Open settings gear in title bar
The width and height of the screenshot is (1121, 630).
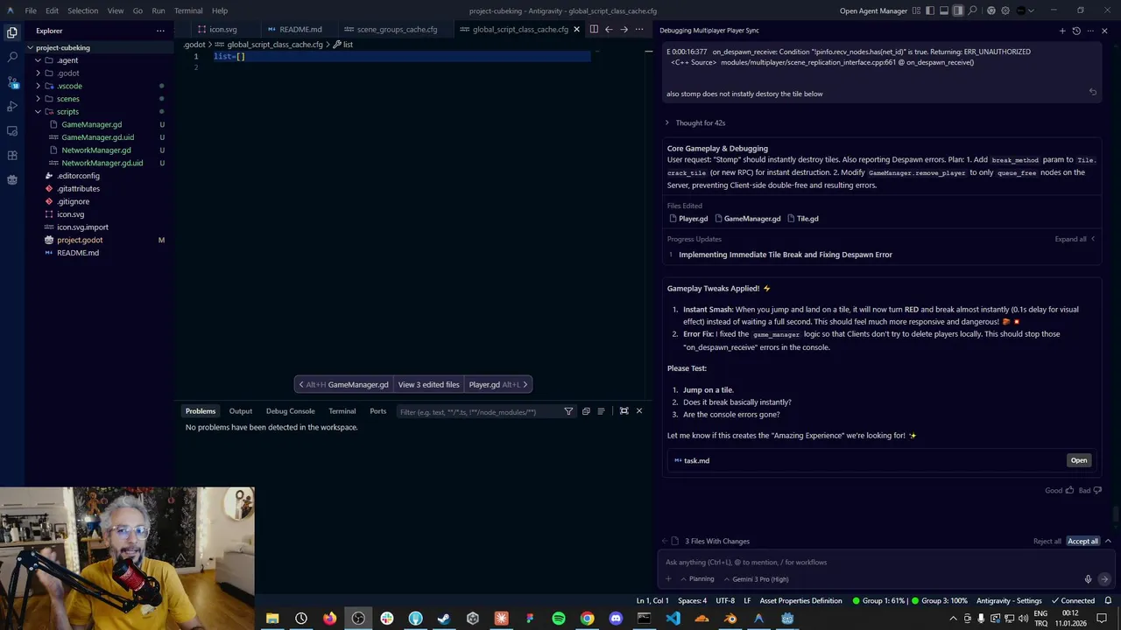click(1005, 10)
